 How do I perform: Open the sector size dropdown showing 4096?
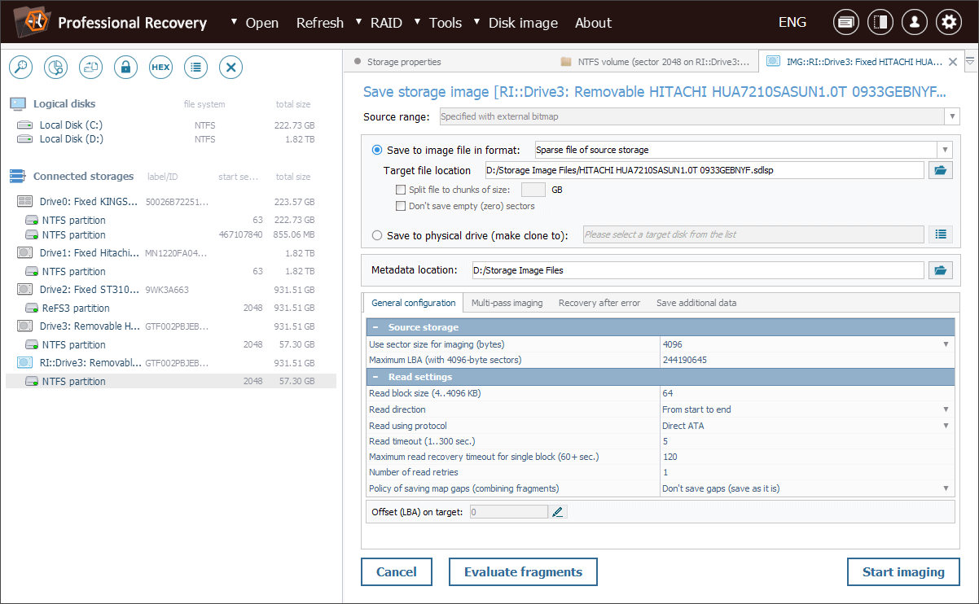tap(946, 344)
